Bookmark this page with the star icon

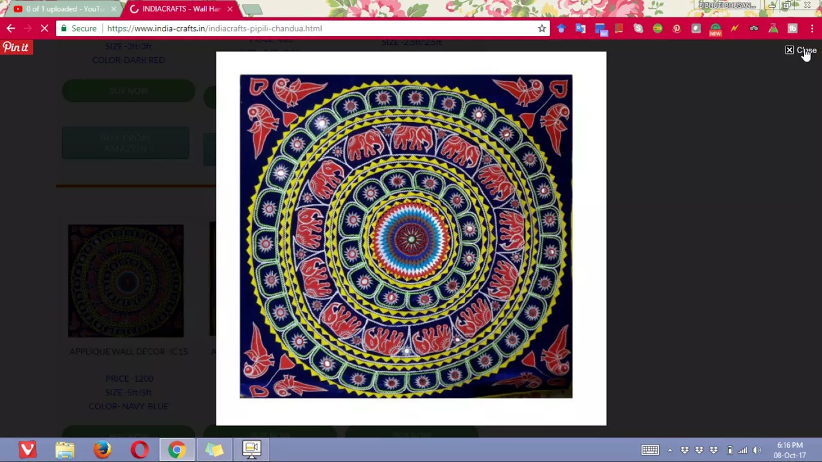542,28
